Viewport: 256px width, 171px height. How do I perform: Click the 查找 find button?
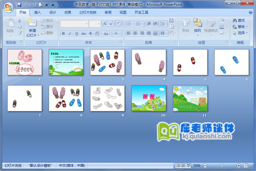pyautogui.click(x=239, y=21)
